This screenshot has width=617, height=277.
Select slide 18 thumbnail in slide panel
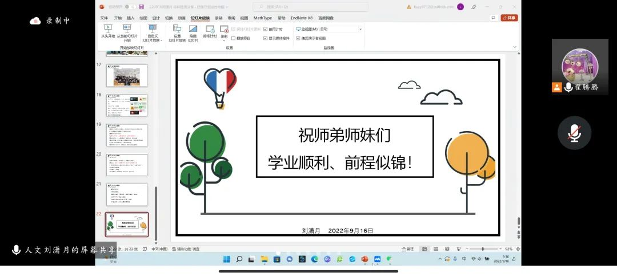tap(126, 105)
